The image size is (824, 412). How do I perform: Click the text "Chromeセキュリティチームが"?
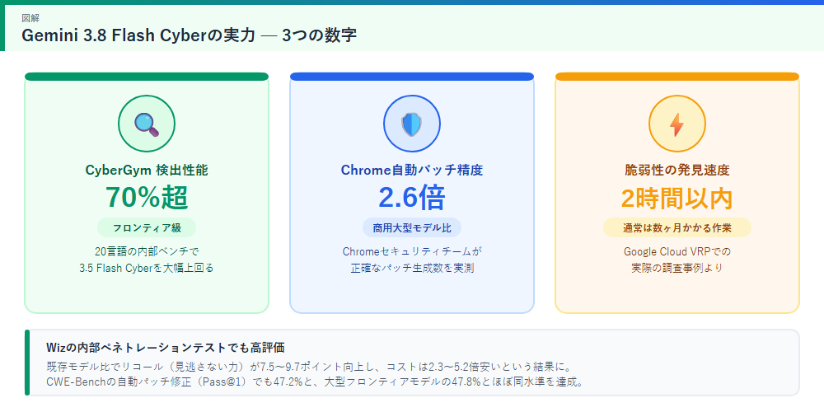411,251
